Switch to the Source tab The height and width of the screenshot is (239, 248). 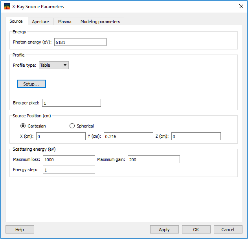[x=16, y=21]
